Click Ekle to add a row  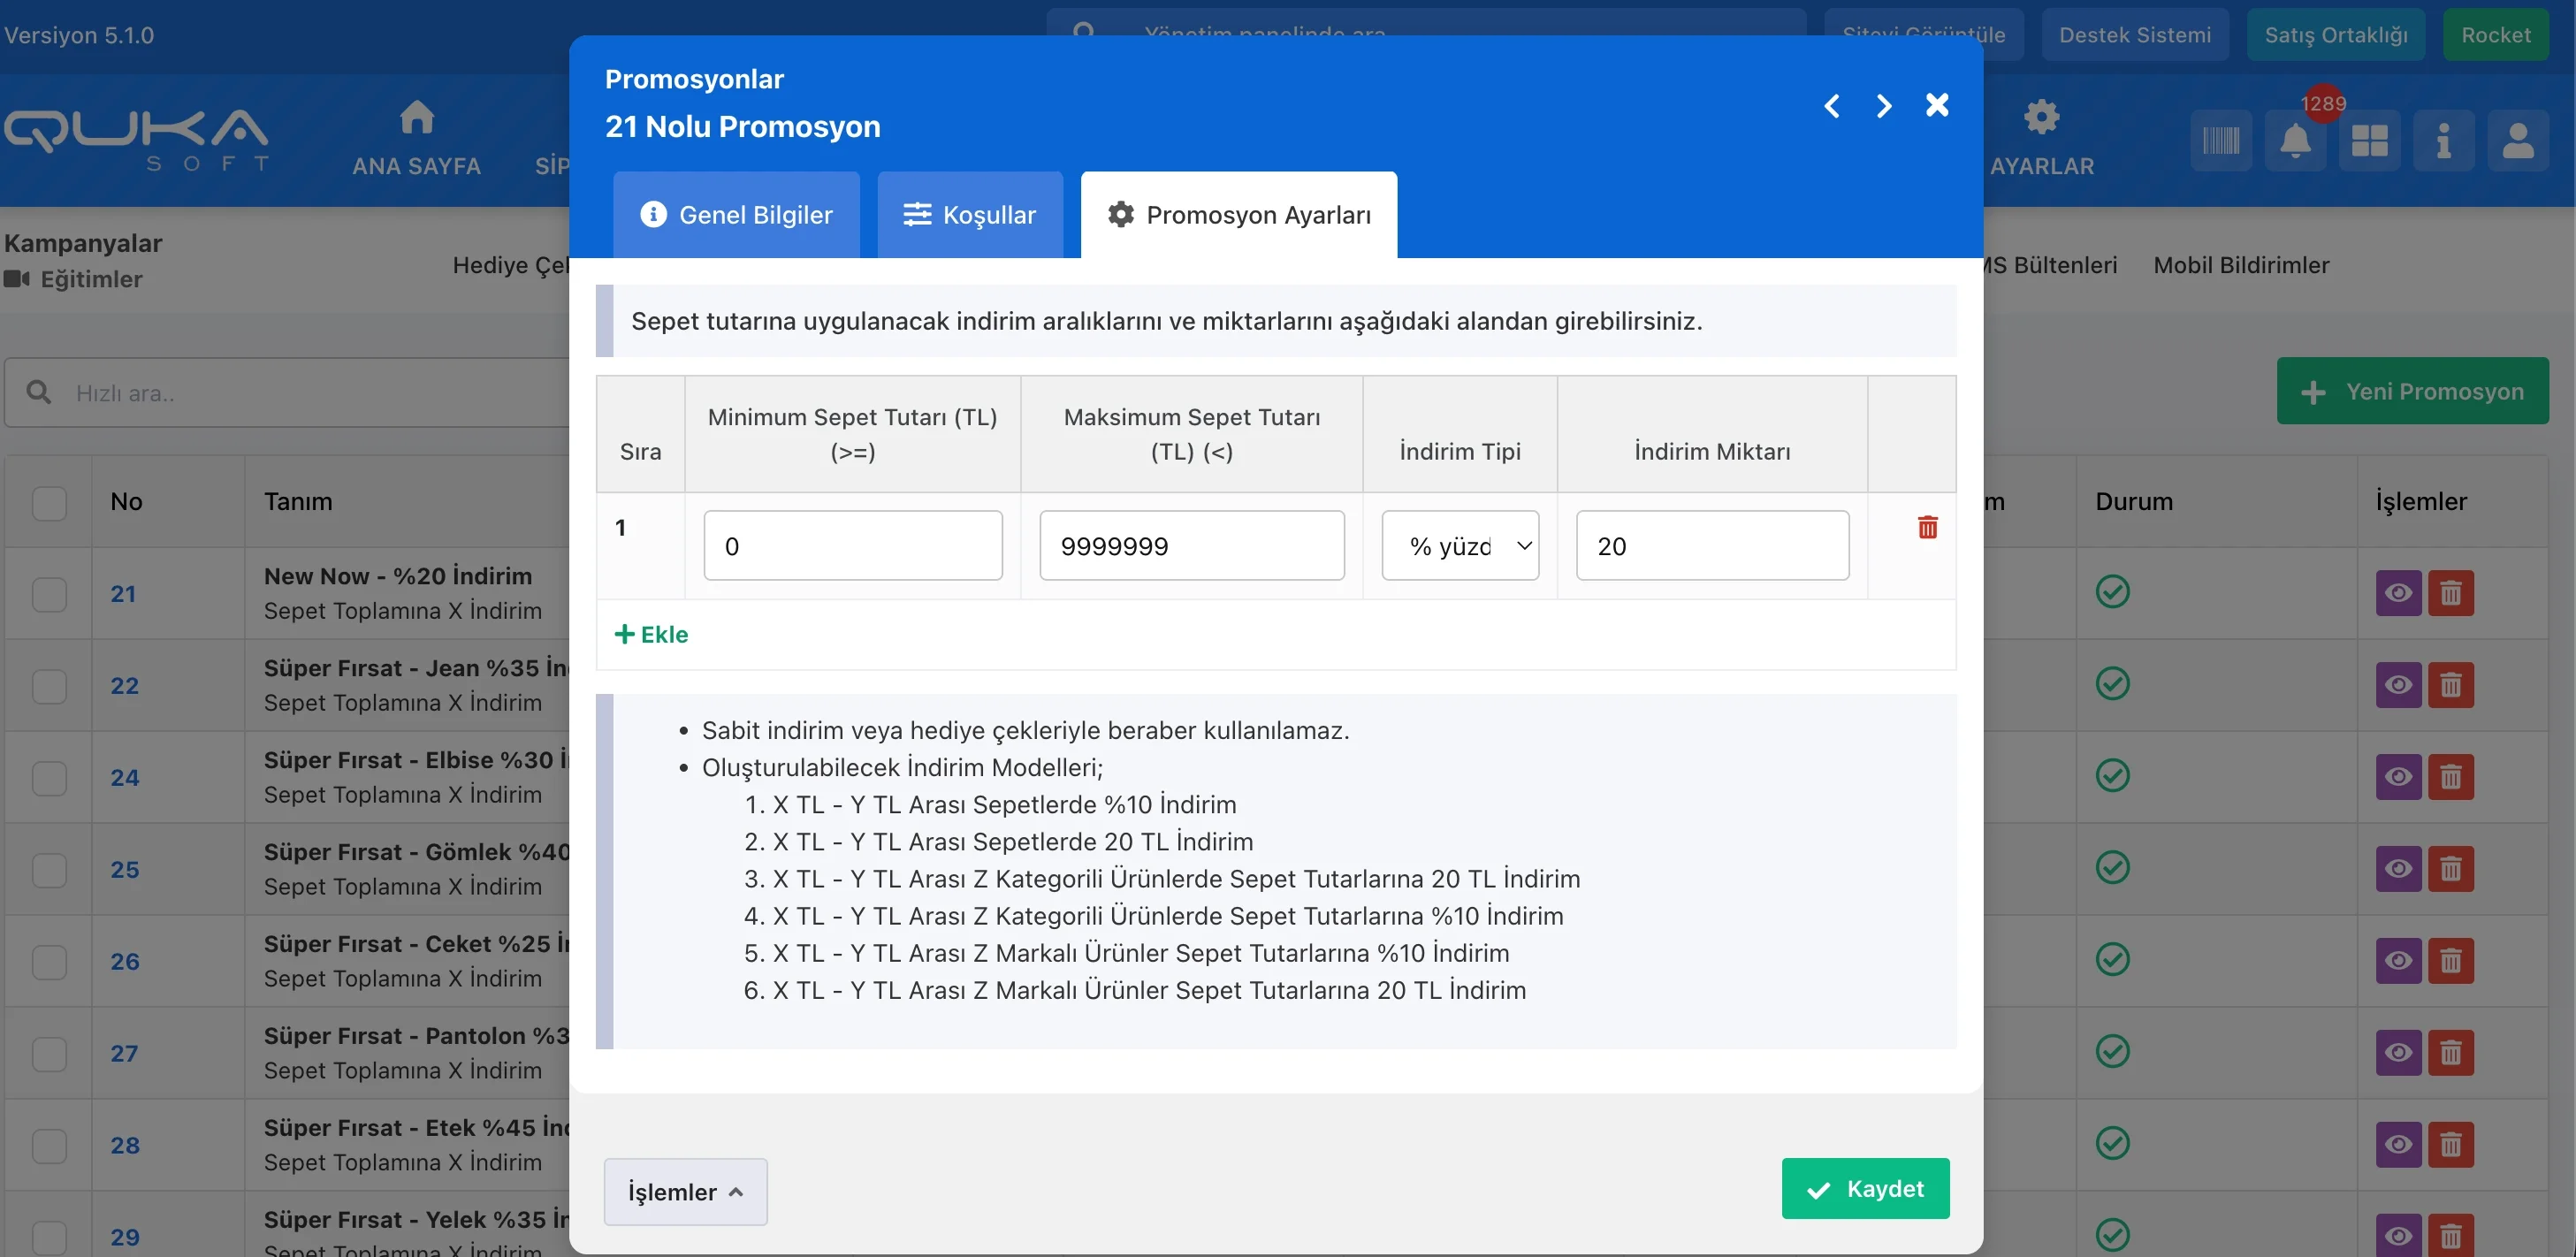[651, 634]
